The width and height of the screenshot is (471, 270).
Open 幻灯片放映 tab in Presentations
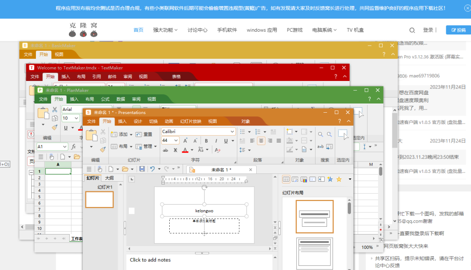click(x=191, y=121)
